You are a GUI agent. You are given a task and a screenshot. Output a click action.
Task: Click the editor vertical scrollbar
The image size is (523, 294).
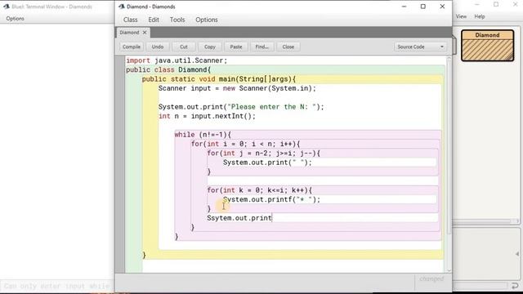[x=449, y=147]
